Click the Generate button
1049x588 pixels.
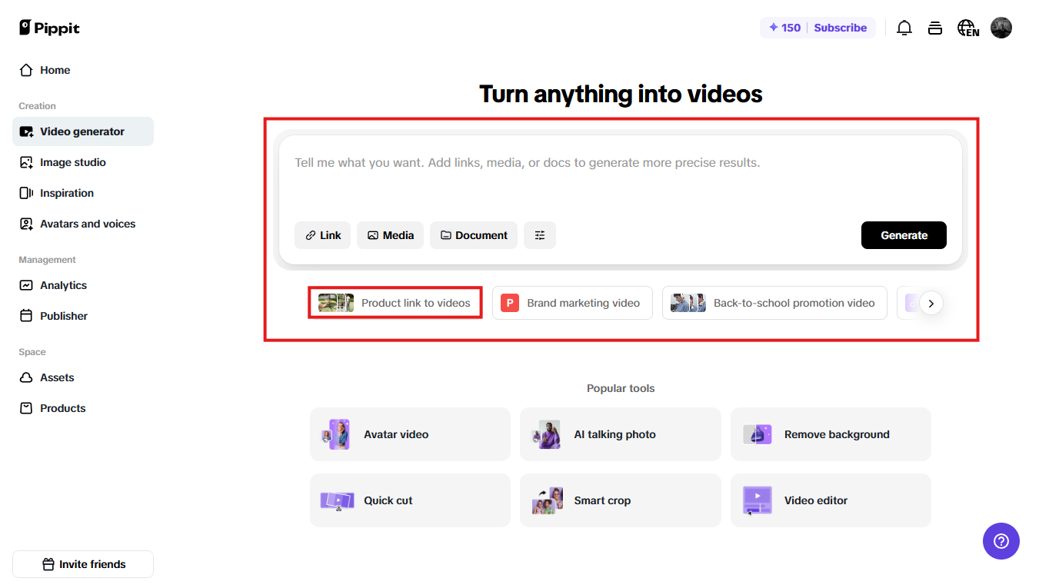coord(904,235)
